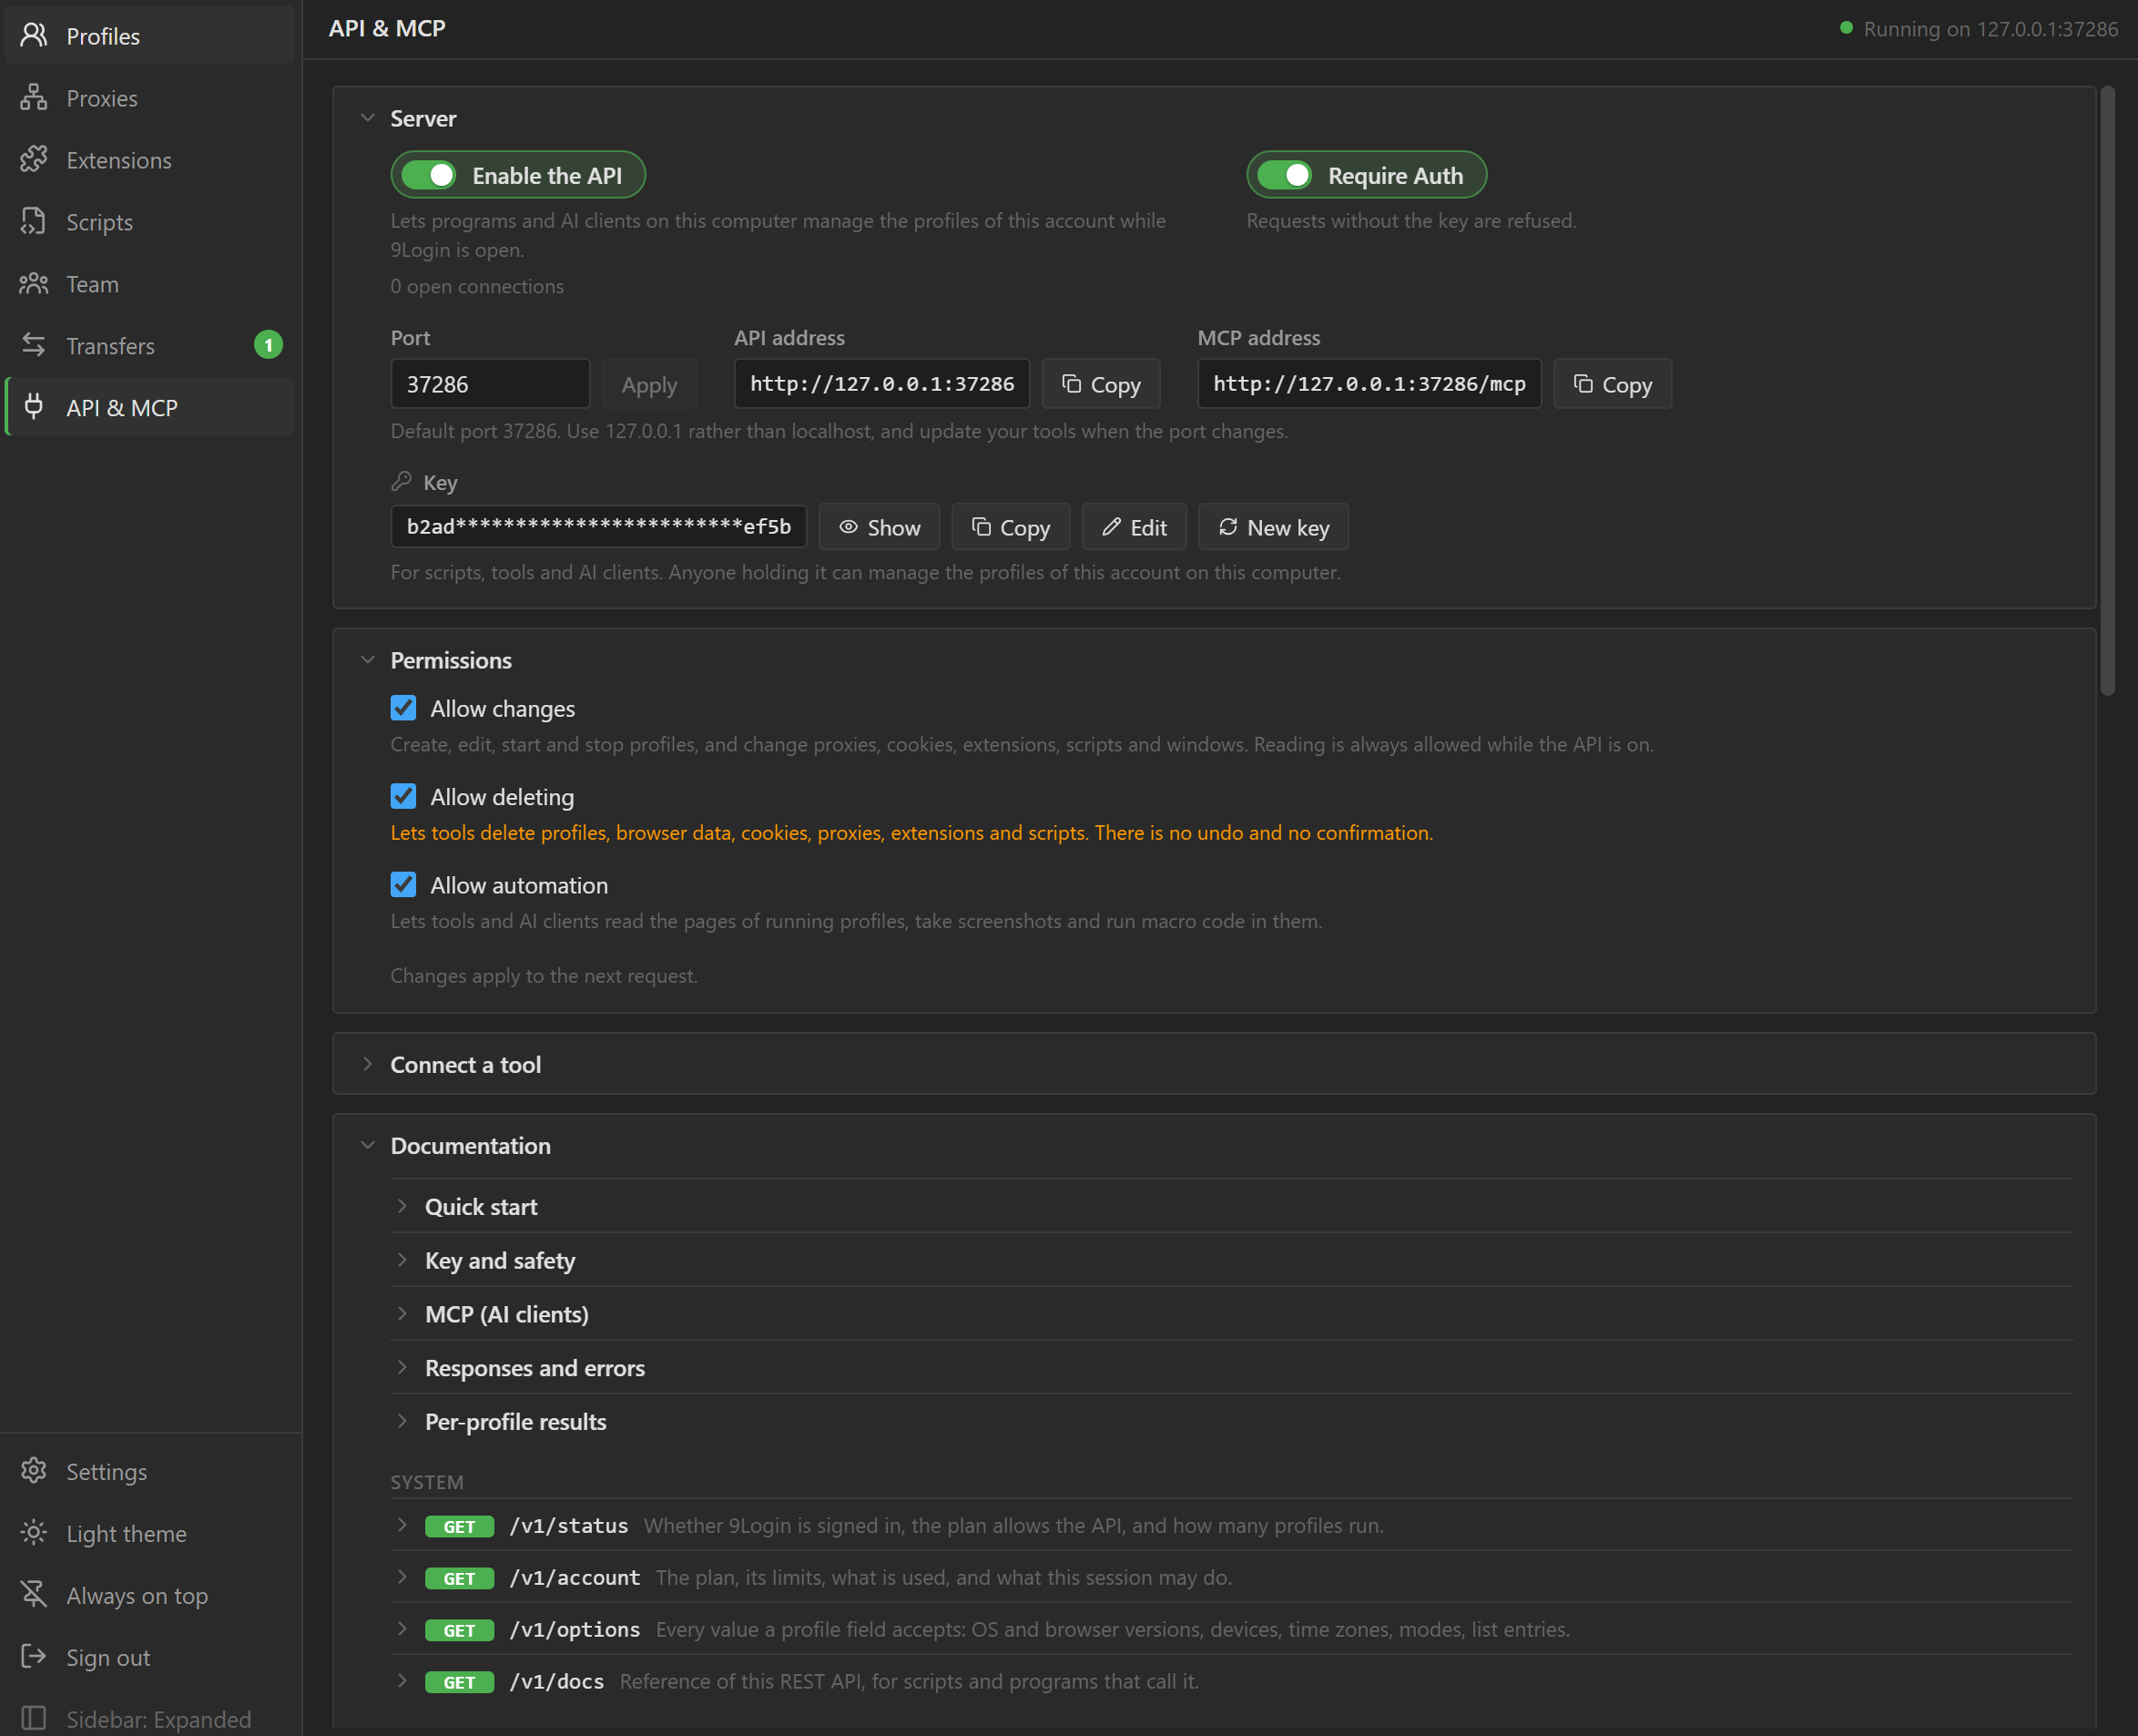Uncheck the Allow deleting checkbox
Image resolution: width=2138 pixels, height=1736 pixels.
[402, 797]
